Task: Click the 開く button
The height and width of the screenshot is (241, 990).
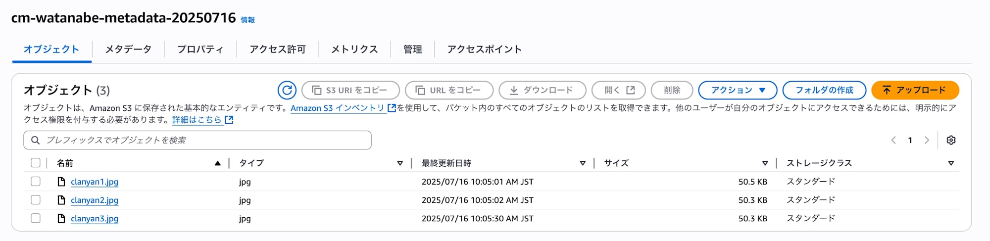Action: coord(619,90)
